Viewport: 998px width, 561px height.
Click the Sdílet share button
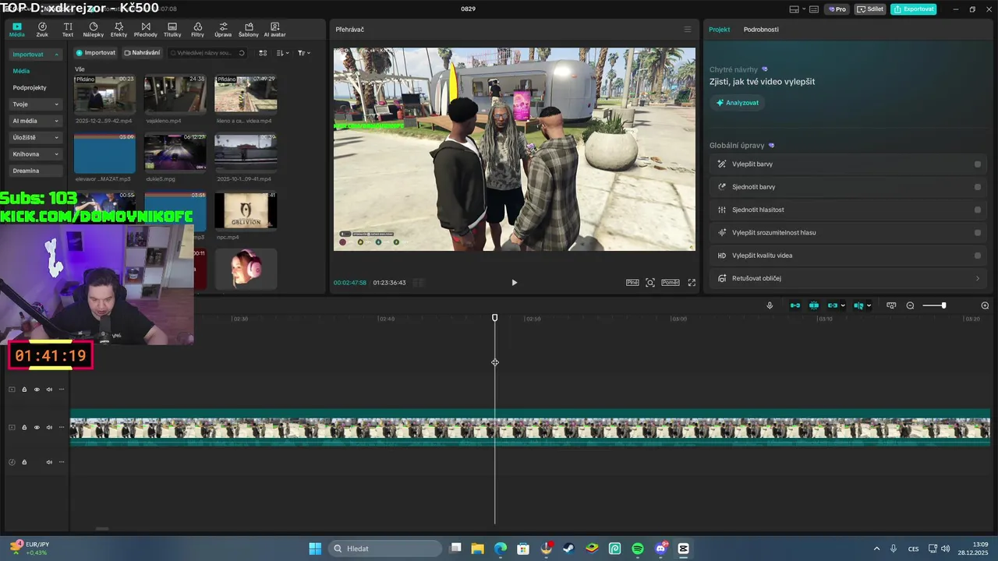pos(869,9)
